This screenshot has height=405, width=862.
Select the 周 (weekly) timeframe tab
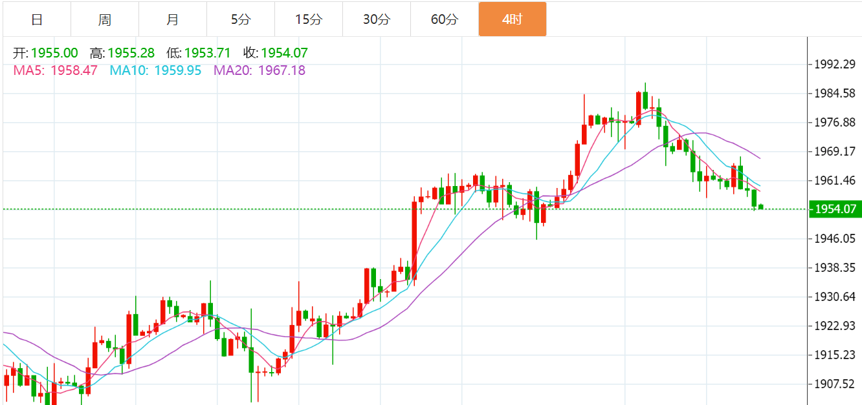coord(105,19)
